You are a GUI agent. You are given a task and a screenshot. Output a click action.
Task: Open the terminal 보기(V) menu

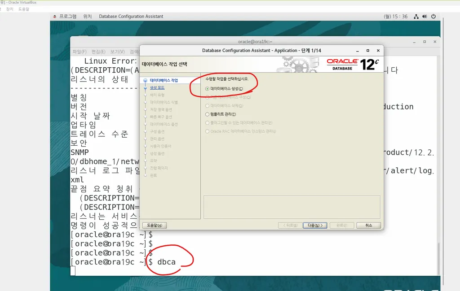click(117, 52)
